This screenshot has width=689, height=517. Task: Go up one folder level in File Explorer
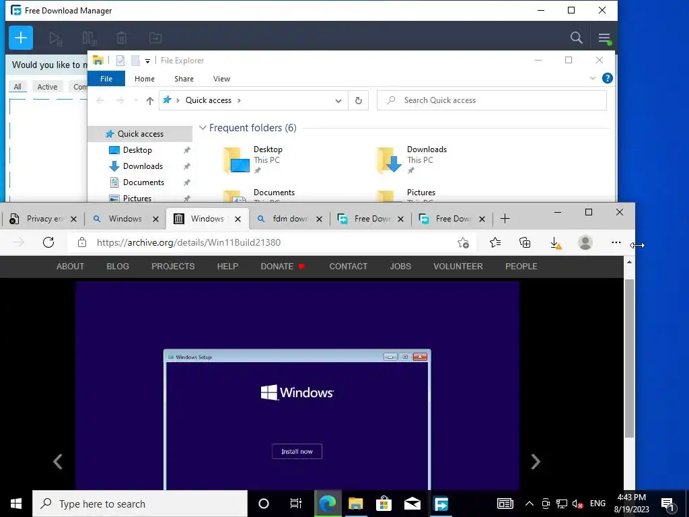[150, 101]
